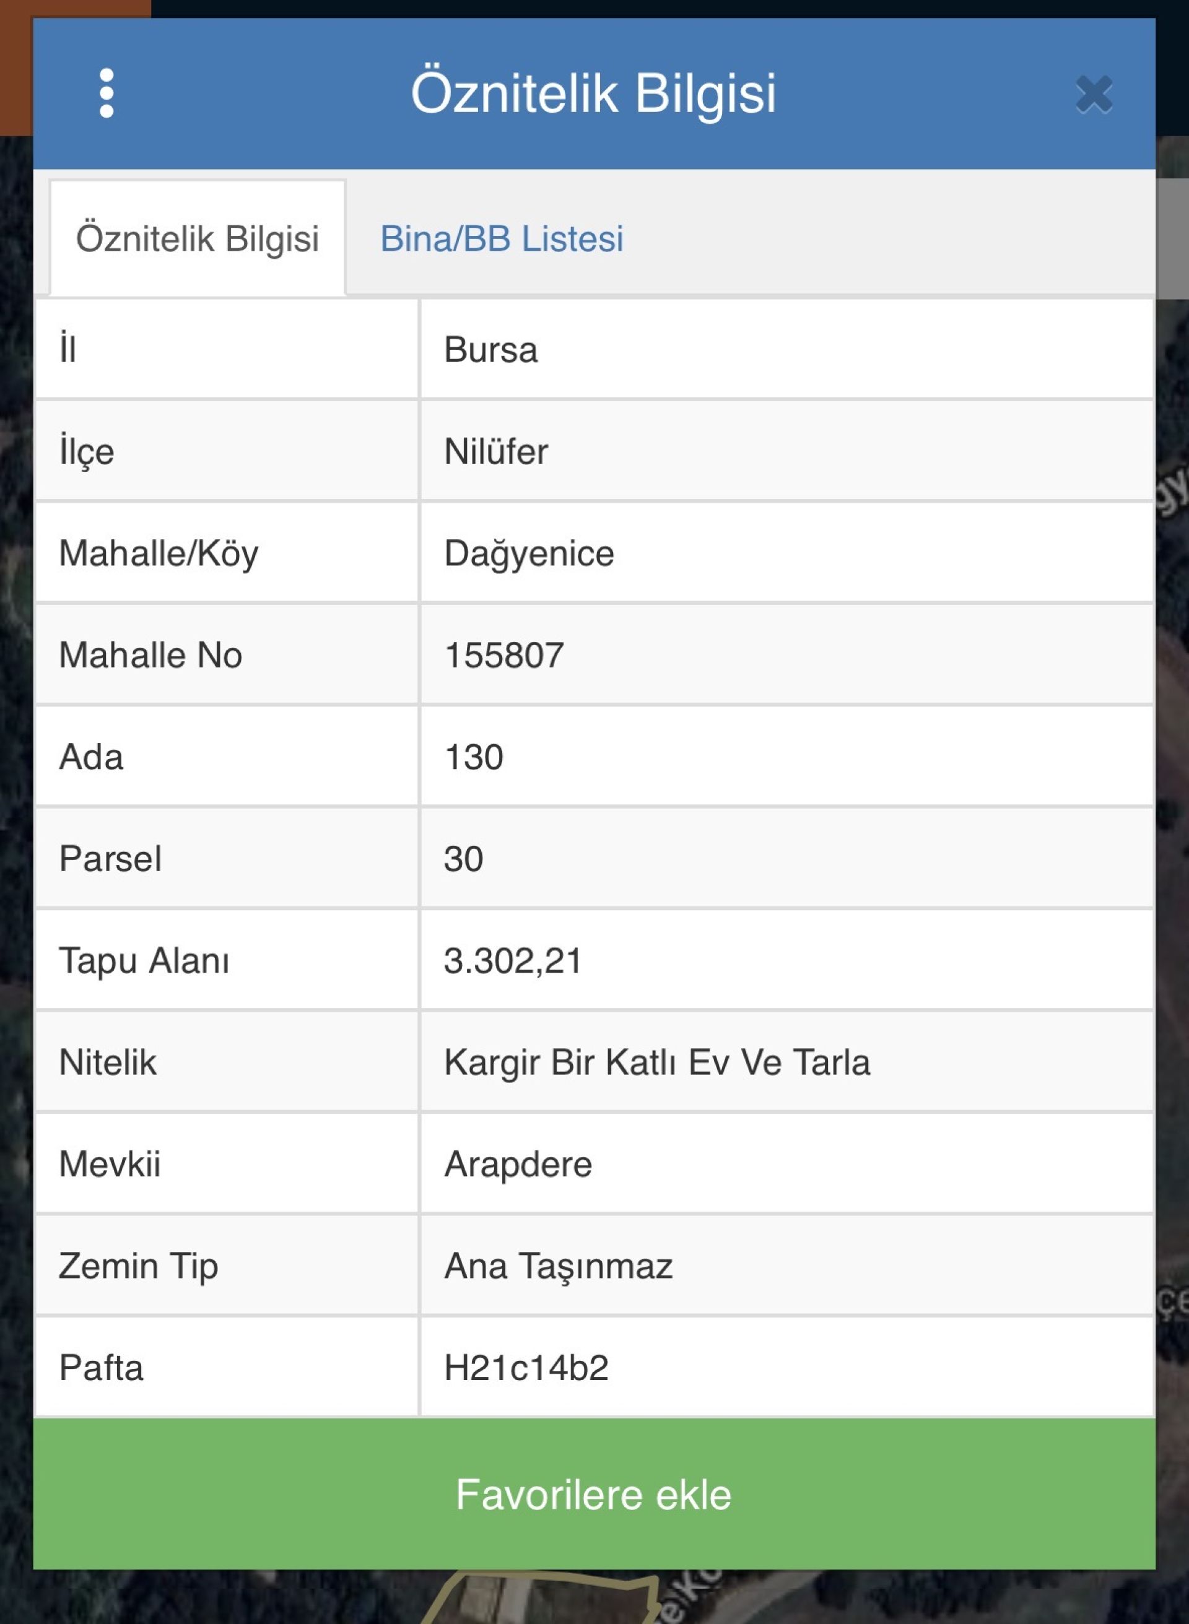Switch to the Bina/BB Listesi tab
This screenshot has width=1189, height=1624.
pyautogui.click(x=502, y=239)
